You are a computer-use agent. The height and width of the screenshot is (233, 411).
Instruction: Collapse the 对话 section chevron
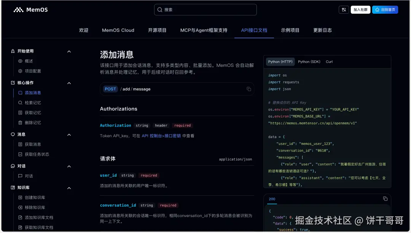tap(69, 166)
